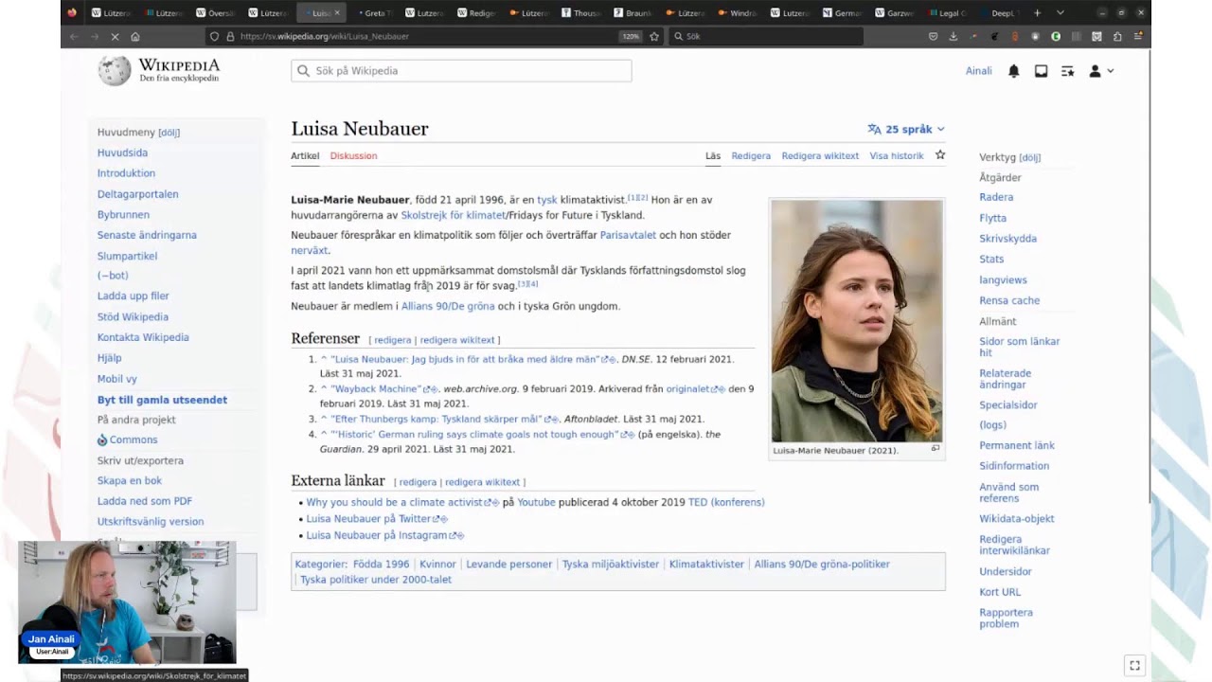This screenshot has height=682, width=1212.
Task: Open the notifications bell icon
Action: [1014, 71]
